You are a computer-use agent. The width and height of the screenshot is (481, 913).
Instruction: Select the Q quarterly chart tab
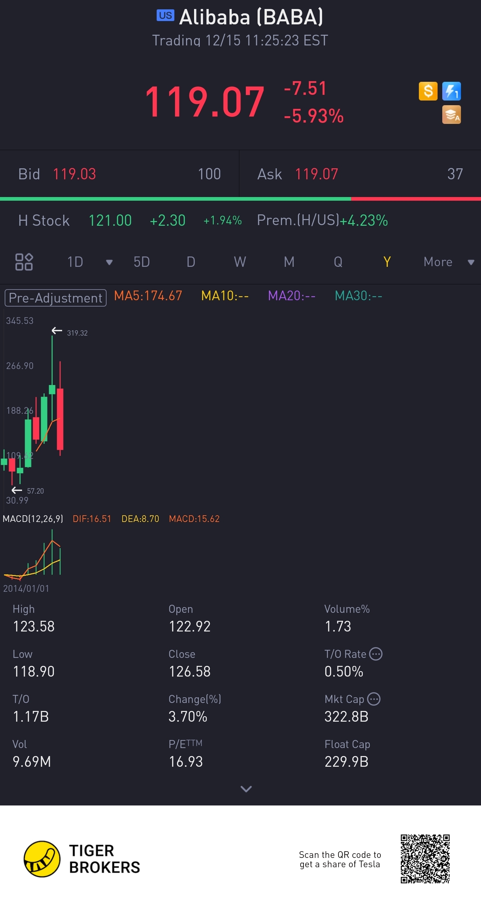tap(338, 262)
